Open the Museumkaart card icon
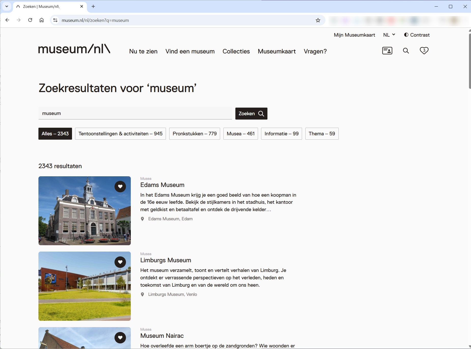This screenshot has height=349, width=471. pos(387,51)
